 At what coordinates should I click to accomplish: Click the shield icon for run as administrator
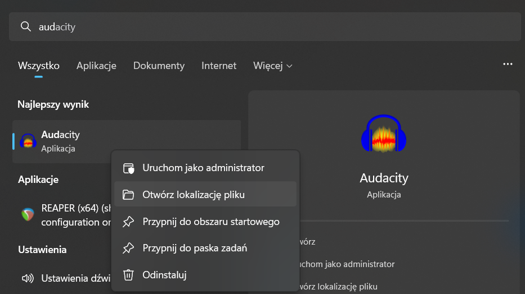128,168
